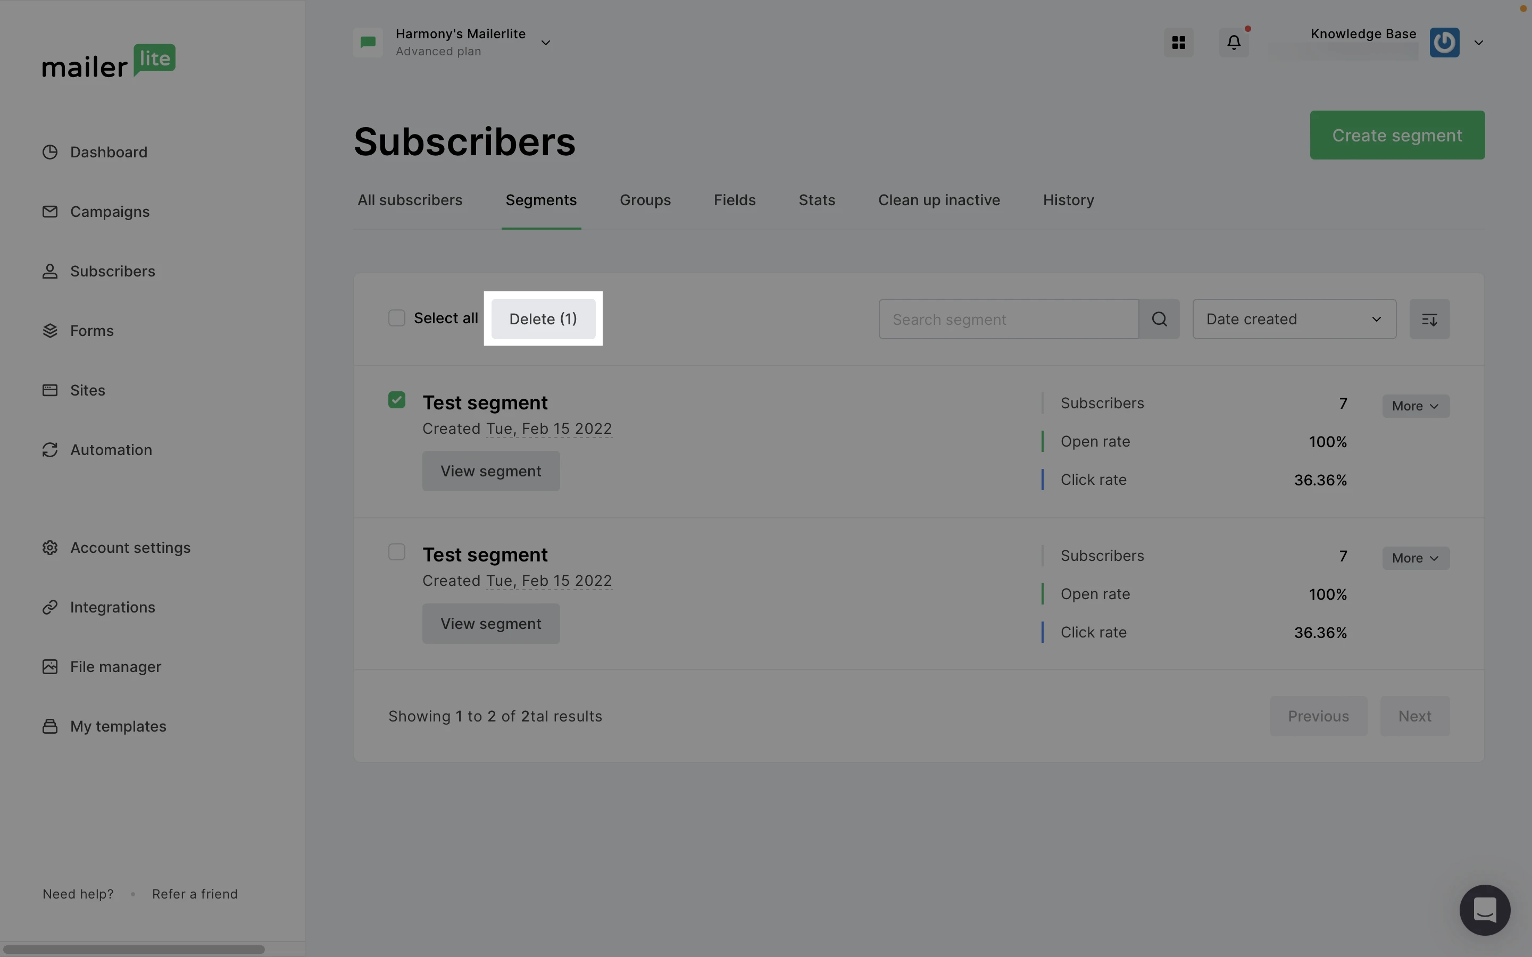
Task: Click the Account settings gear icon
Action: (x=50, y=548)
